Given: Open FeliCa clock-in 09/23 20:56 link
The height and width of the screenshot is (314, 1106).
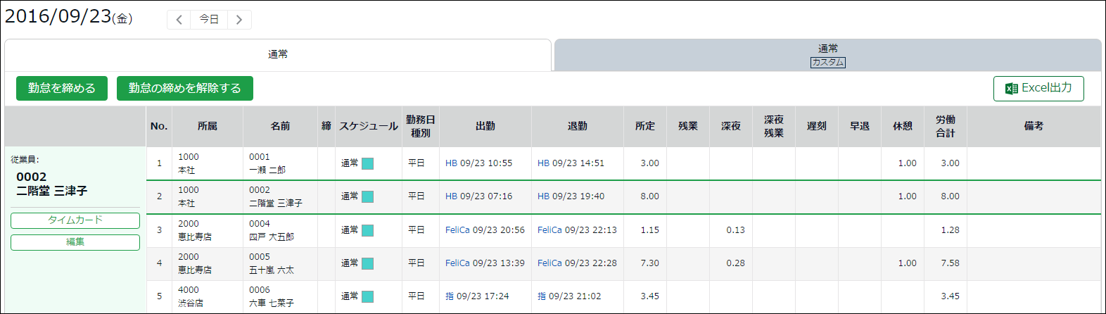Looking at the screenshot, I should point(485,230).
